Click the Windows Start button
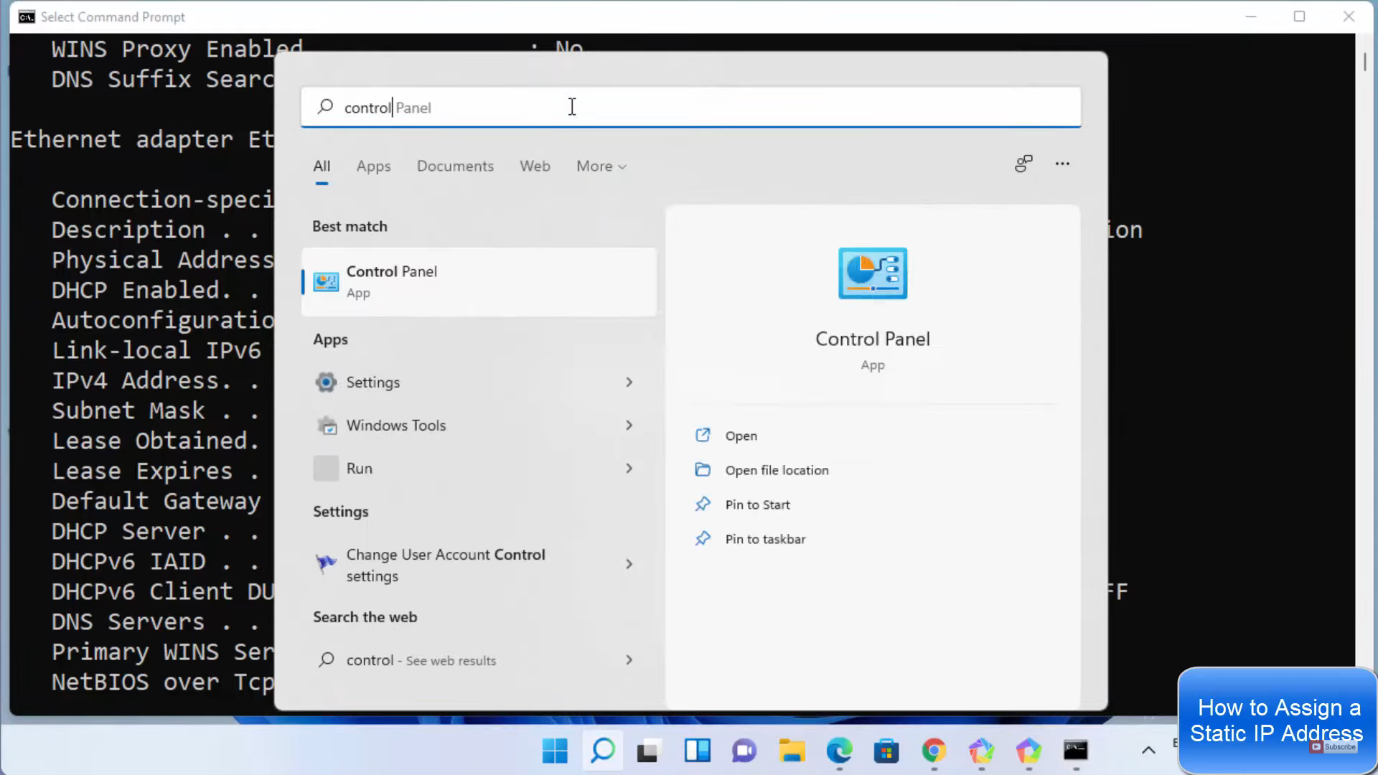Viewport: 1378px width, 775px height. pyautogui.click(x=555, y=751)
